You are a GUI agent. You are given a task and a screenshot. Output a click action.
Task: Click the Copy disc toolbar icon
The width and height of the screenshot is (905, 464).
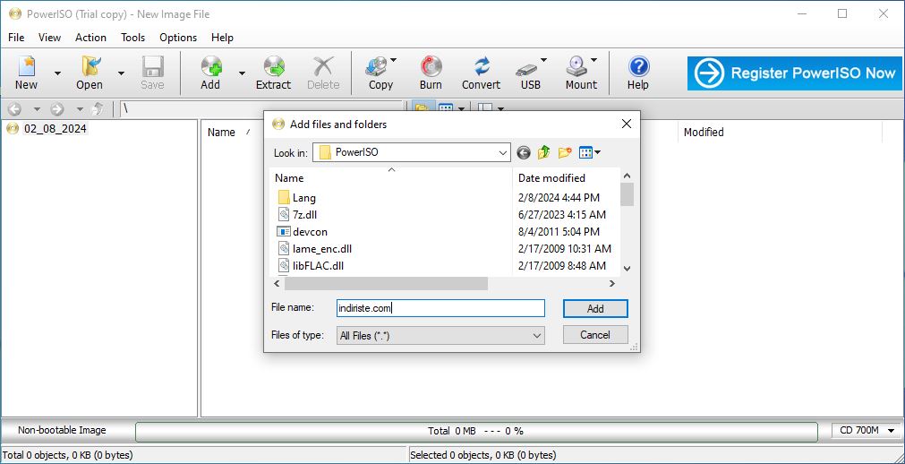click(380, 73)
